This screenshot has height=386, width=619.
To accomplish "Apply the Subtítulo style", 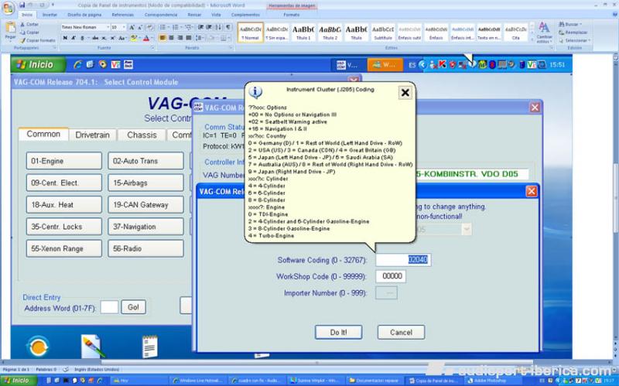I will (x=383, y=32).
